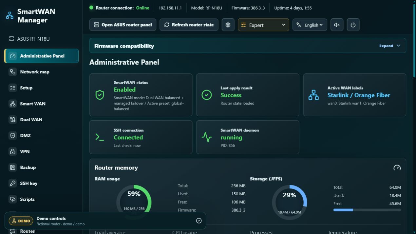Click the Firmware: 386.3_3 header text
The image size is (416, 234).
tap(248, 8)
